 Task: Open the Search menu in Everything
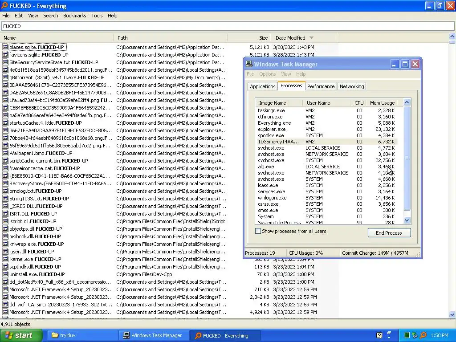(51, 16)
